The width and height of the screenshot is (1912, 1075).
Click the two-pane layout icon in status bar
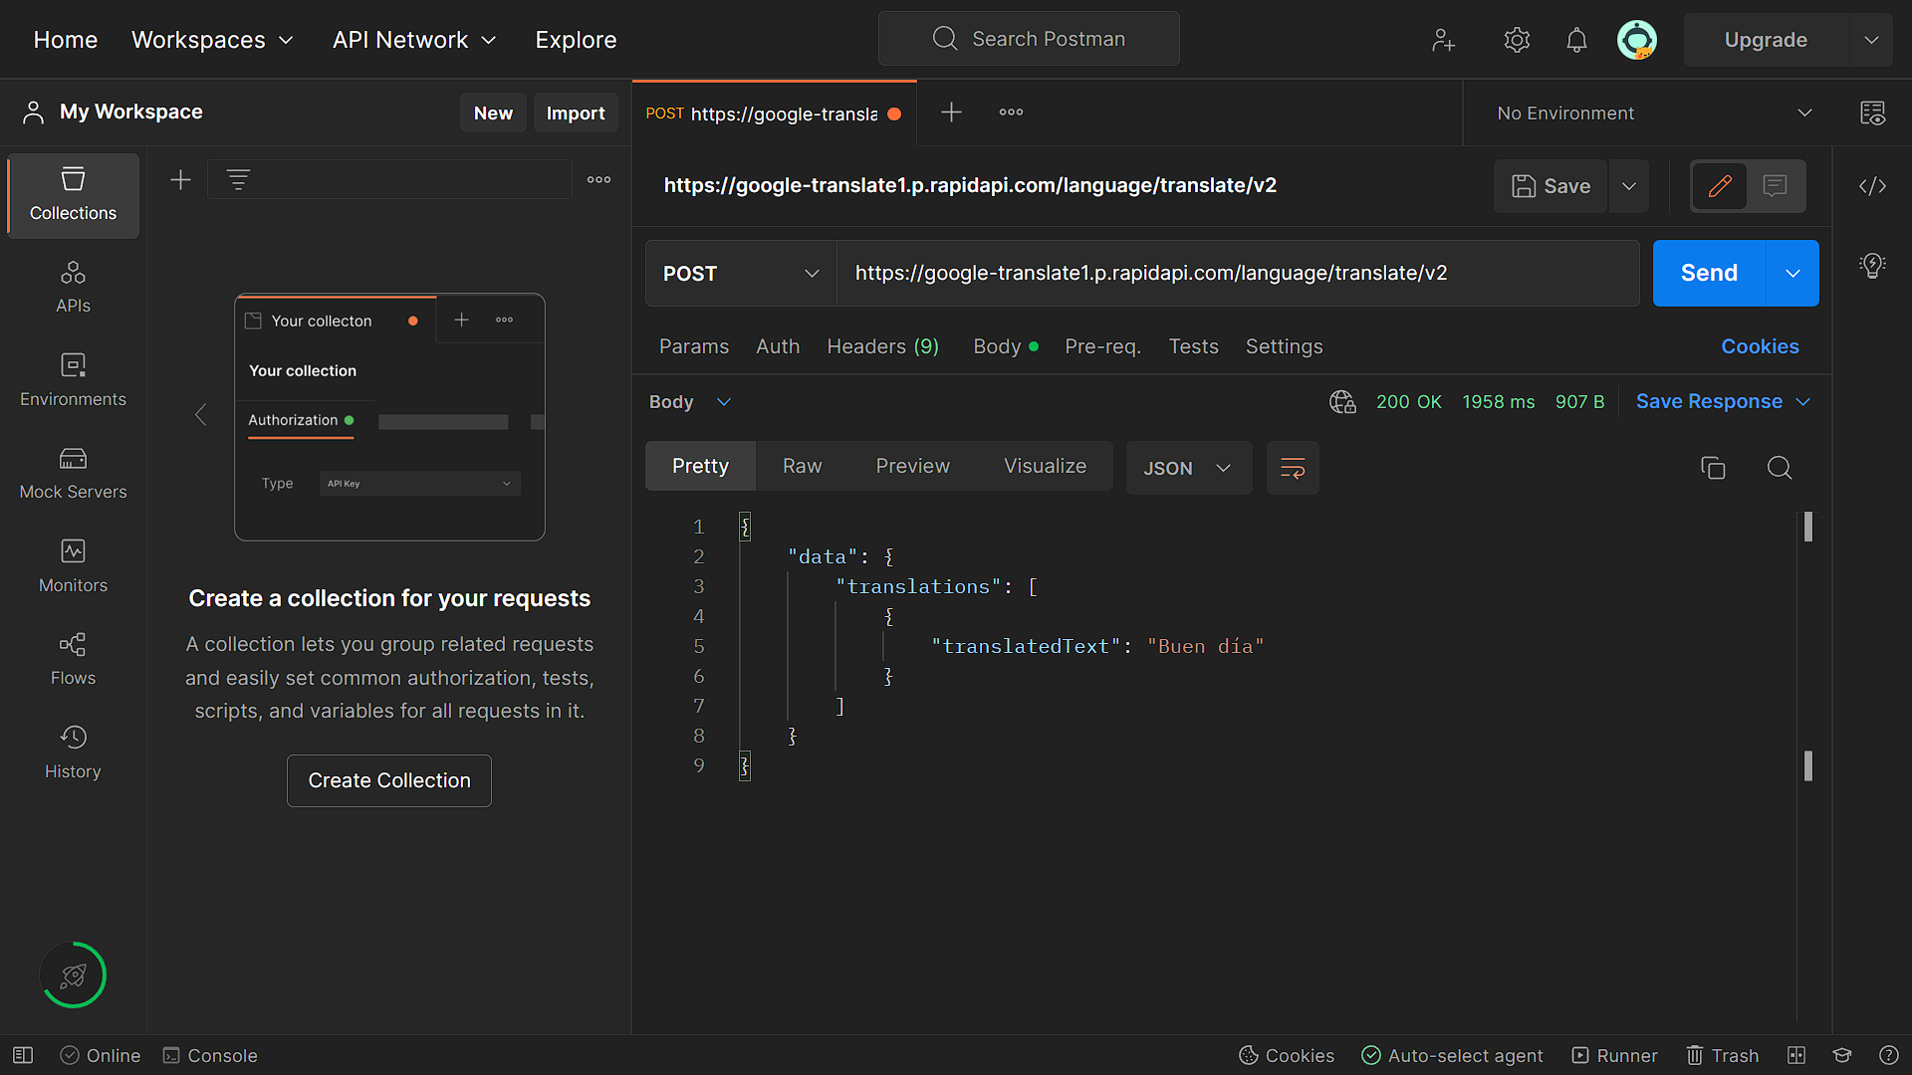tap(1796, 1055)
